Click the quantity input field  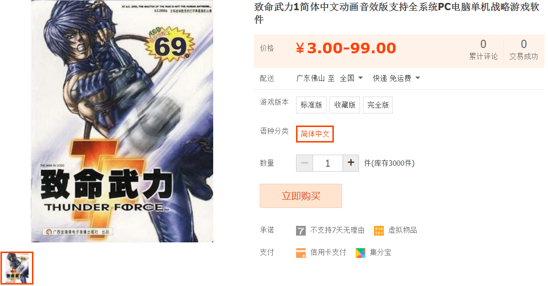pyautogui.click(x=328, y=163)
